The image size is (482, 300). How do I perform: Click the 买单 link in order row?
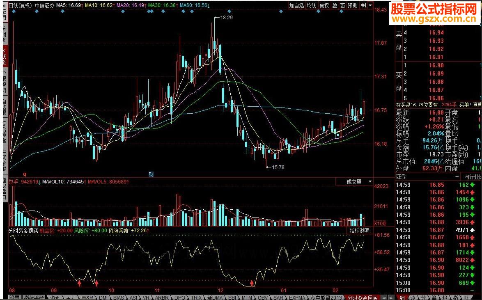[464, 105]
